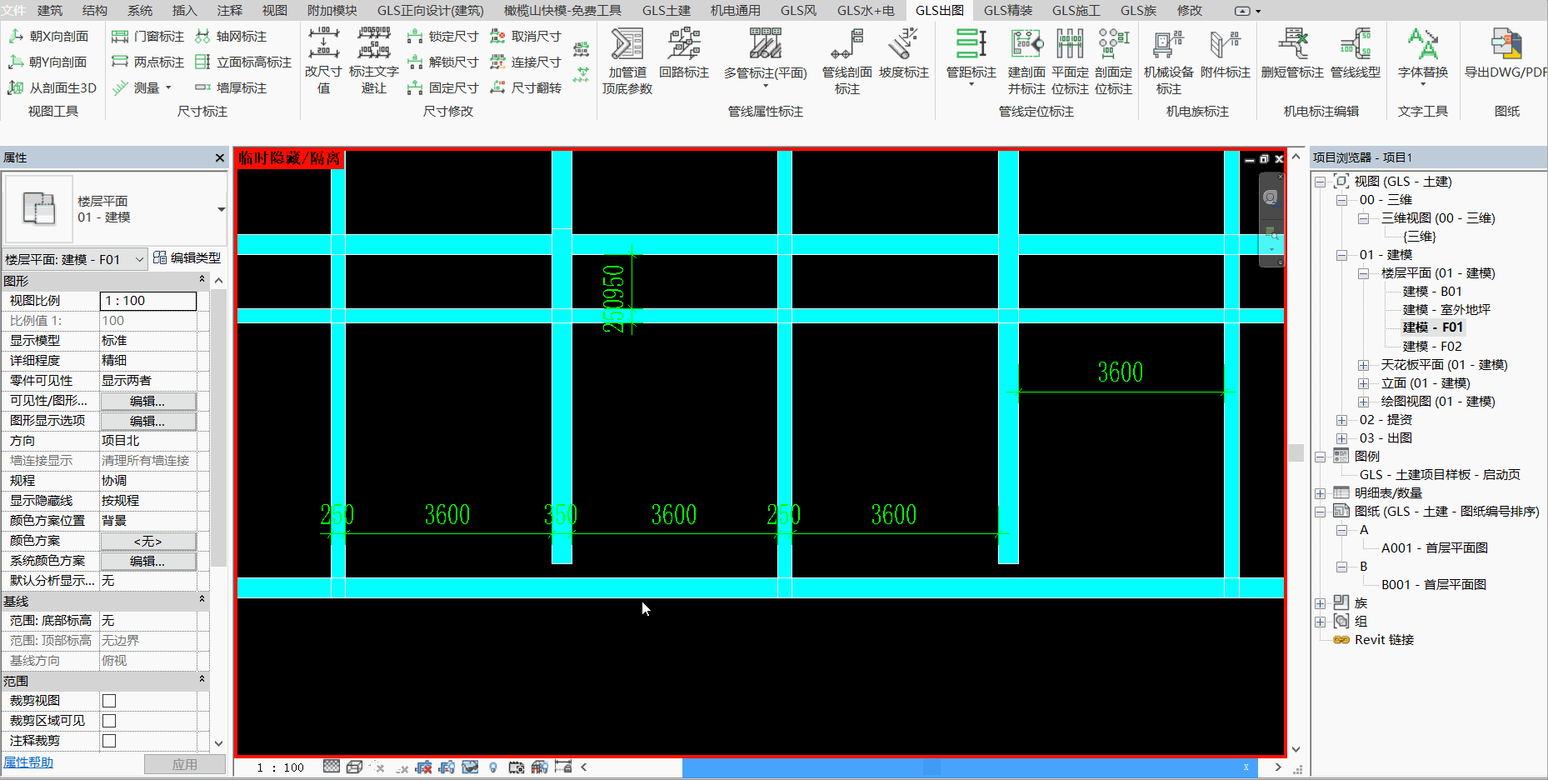Click the 编辑类型 button

pyautogui.click(x=187, y=258)
